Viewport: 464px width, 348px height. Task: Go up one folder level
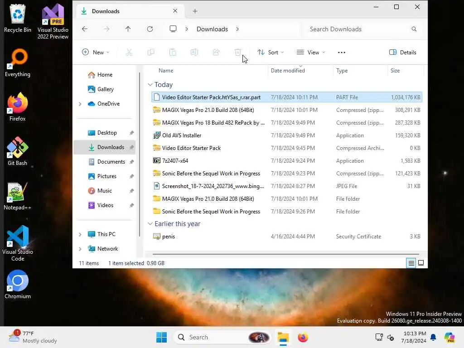(x=128, y=29)
